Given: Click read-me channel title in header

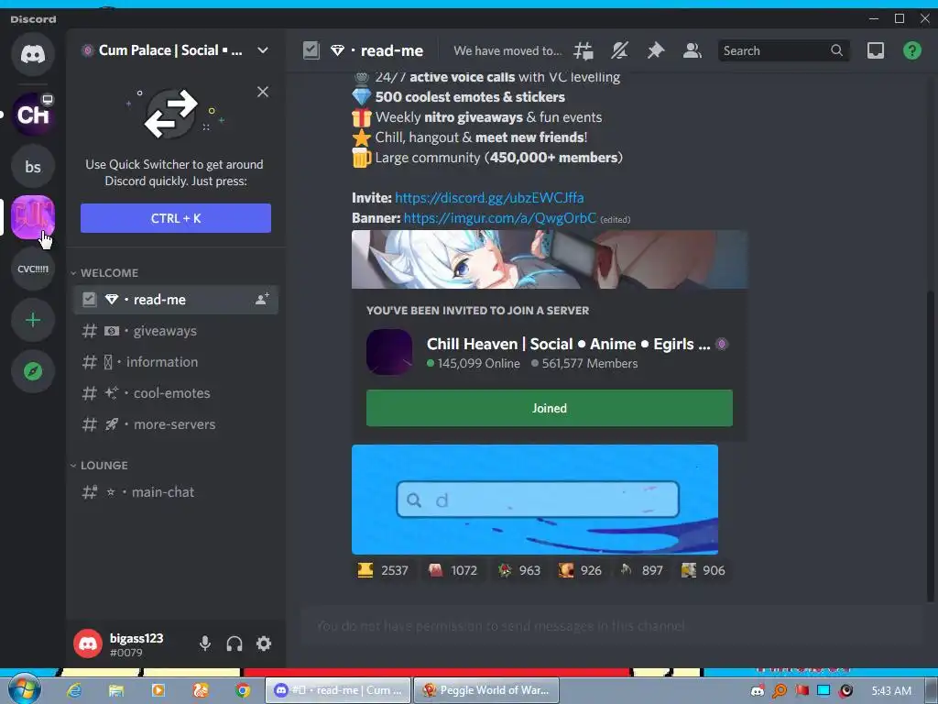Looking at the screenshot, I should (x=392, y=51).
